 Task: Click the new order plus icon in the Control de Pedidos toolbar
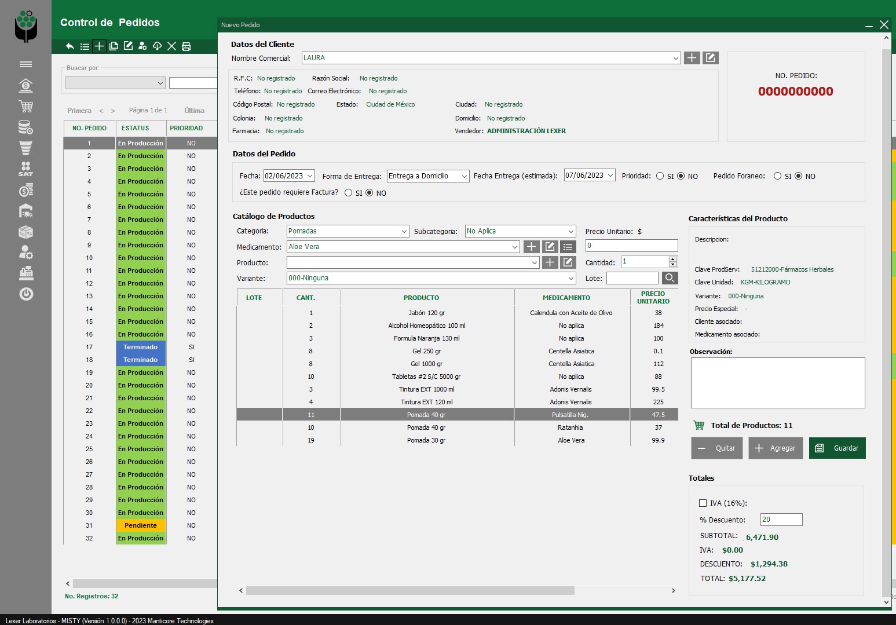click(99, 46)
